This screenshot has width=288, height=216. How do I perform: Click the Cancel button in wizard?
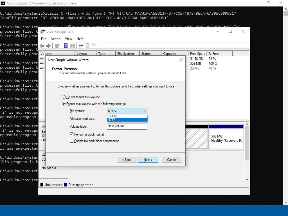(172, 160)
